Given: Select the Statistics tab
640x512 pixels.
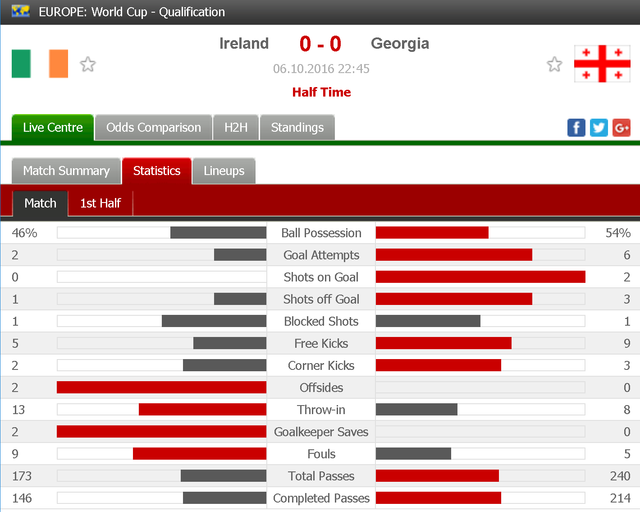Looking at the screenshot, I should click(157, 171).
